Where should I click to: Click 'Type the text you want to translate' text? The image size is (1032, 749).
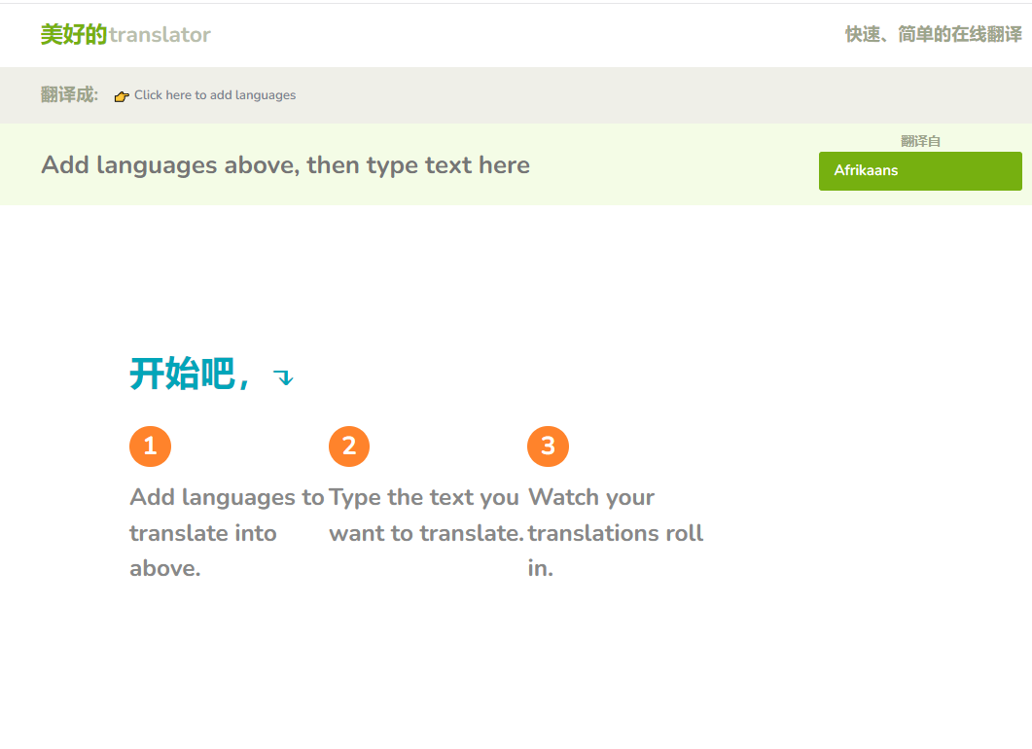click(x=426, y=515)
